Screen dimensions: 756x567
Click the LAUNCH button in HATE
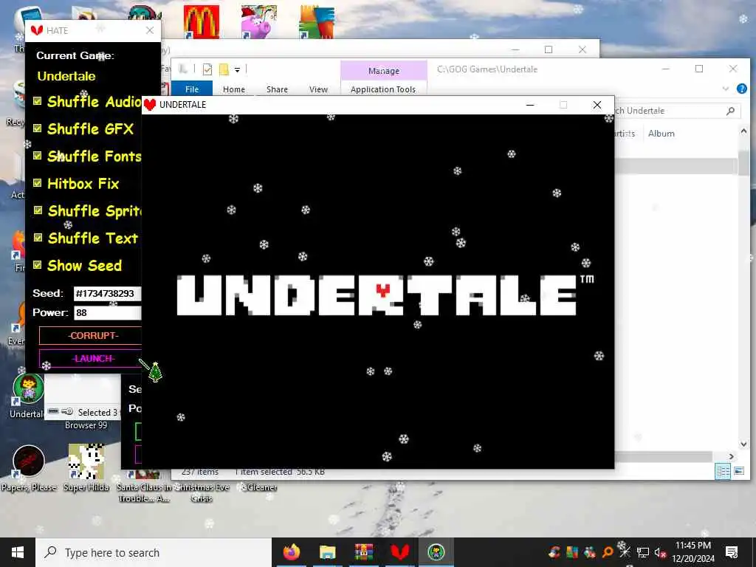click(92, 358)
